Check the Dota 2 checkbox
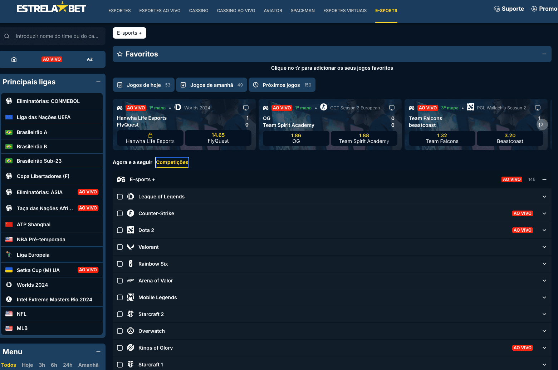 point(120,230)
